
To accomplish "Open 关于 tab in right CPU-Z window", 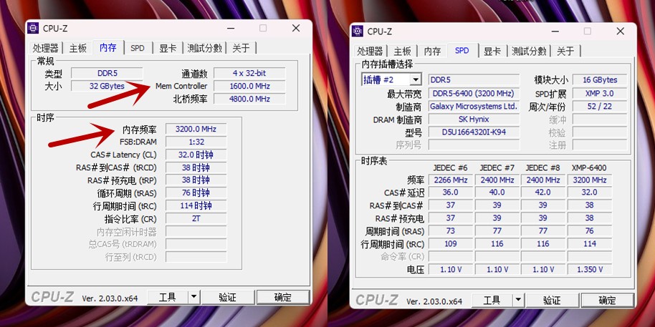I will [x=565, y=51].
